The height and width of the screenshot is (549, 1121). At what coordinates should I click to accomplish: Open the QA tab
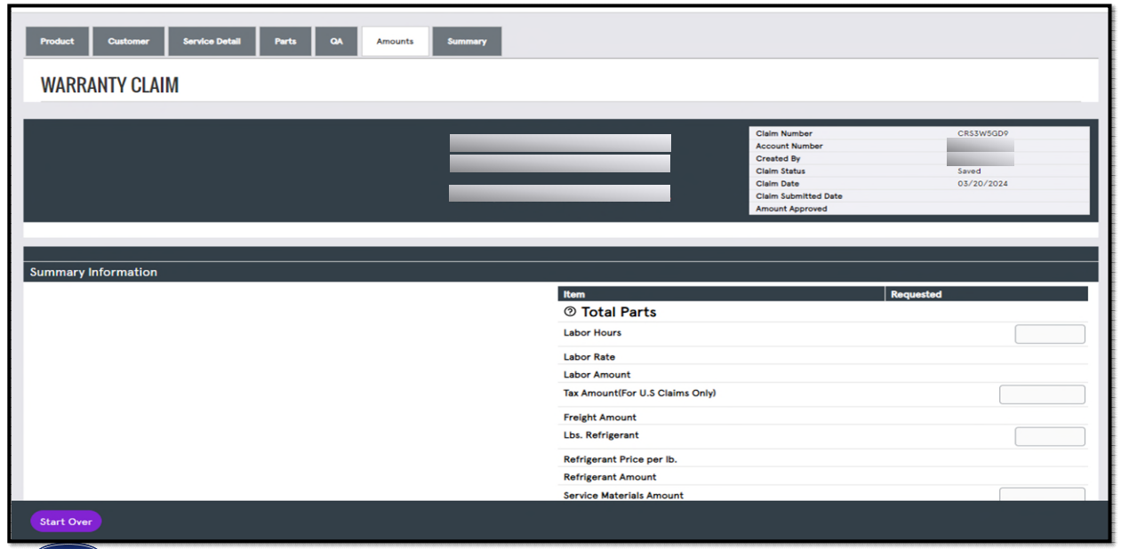coord(336,40)
